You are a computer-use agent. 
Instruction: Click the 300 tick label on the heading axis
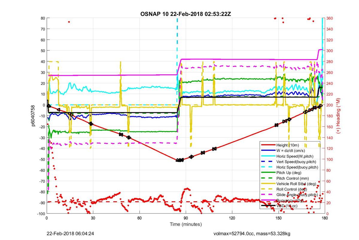point(330,51)
